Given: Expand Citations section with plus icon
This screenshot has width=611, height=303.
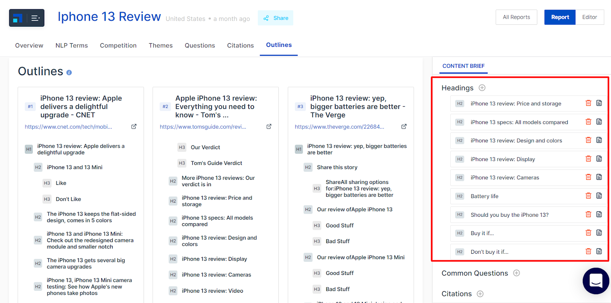Looking at the screenshot, I should [480, 294].
